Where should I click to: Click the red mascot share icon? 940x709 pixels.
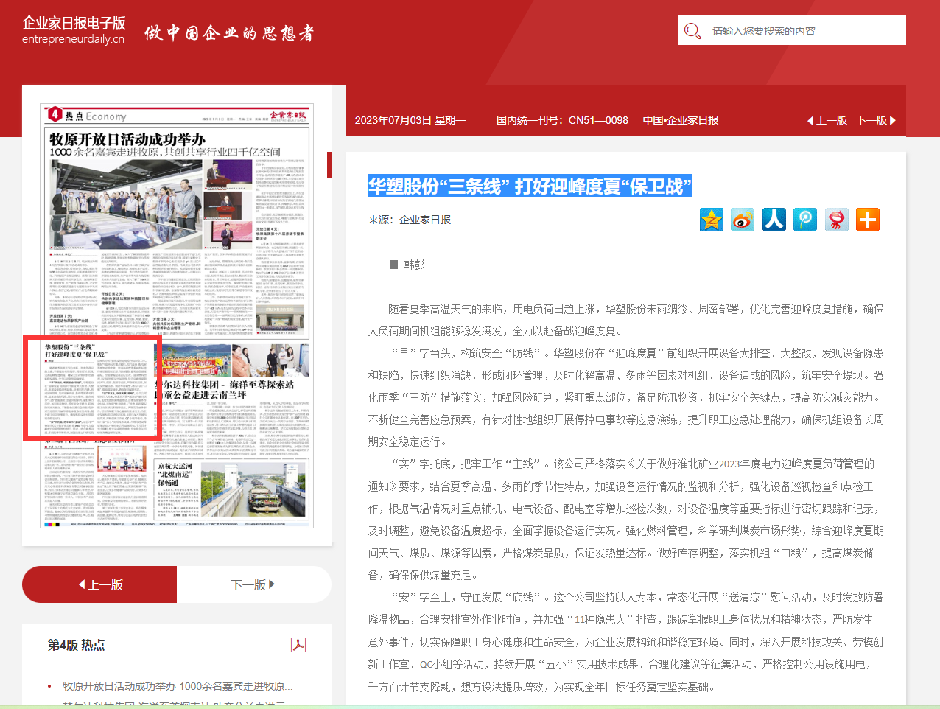tap(836, 220)
